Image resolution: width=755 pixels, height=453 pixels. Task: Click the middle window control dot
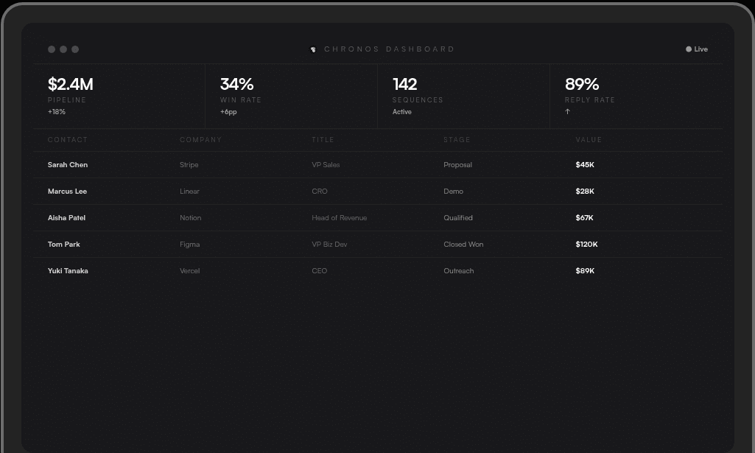point(63,49)
